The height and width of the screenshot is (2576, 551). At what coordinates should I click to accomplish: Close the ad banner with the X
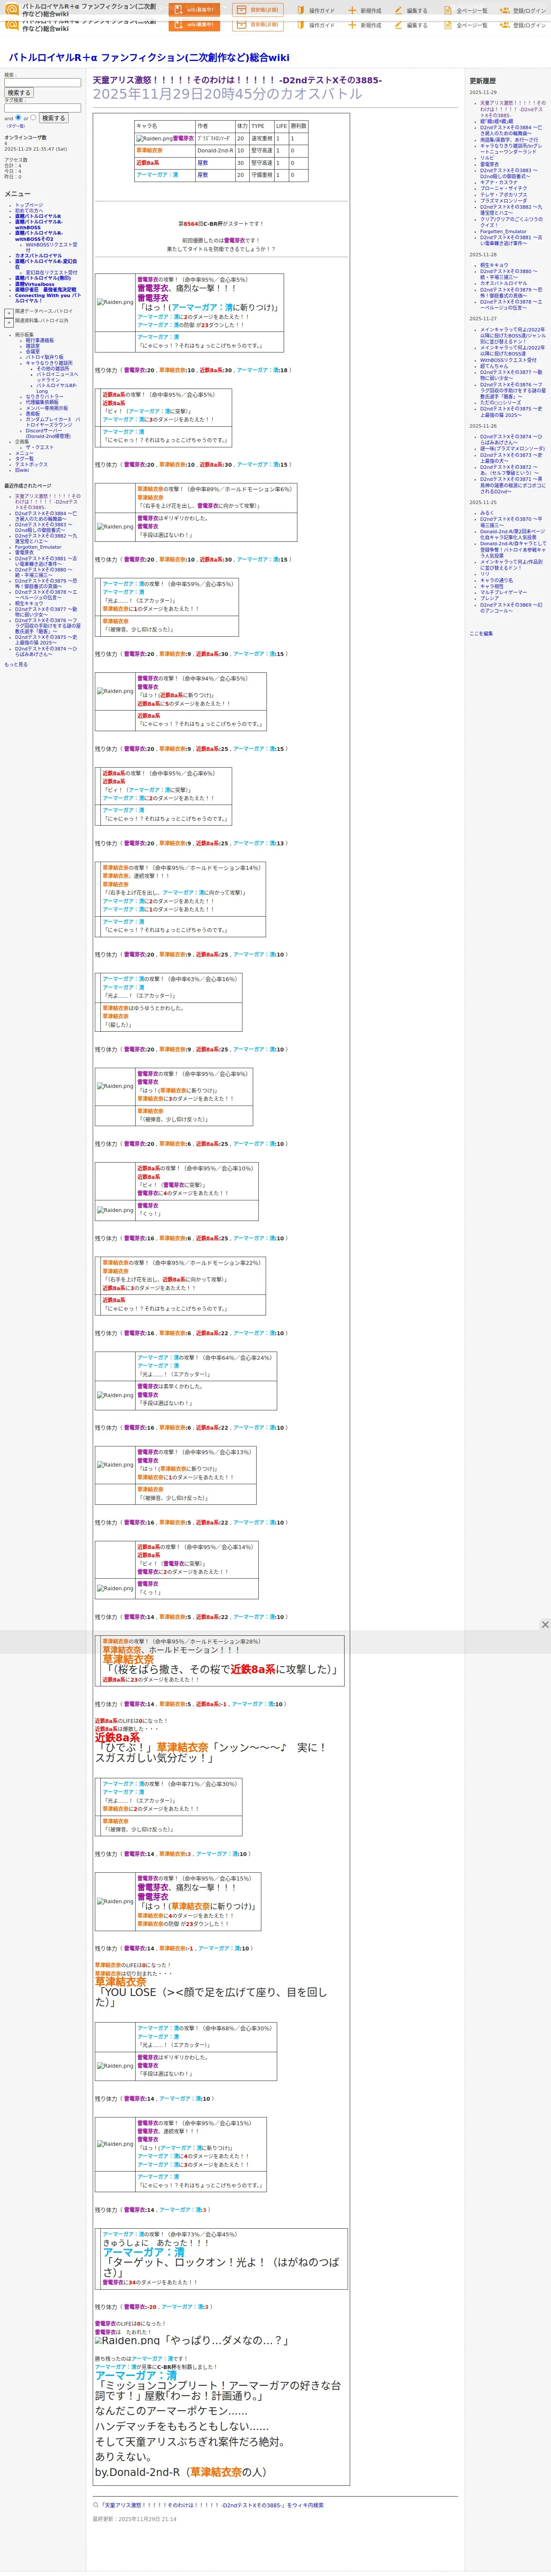[x=545, y=1625]
